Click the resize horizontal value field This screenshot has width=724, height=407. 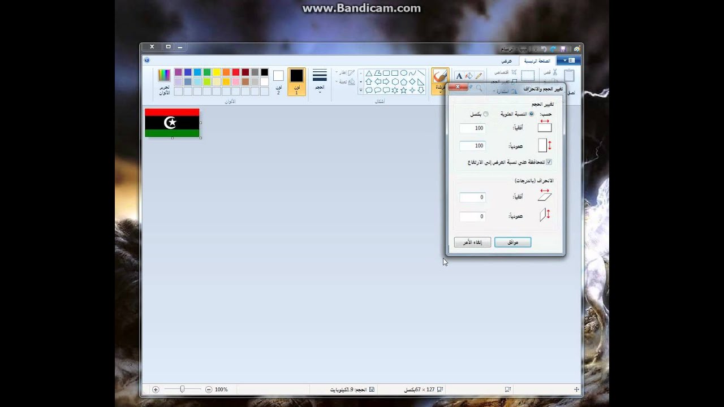click(472, 128)
